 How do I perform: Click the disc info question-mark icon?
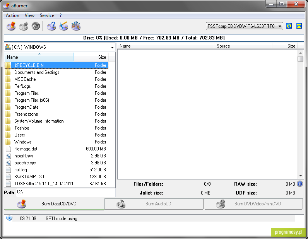51,26
